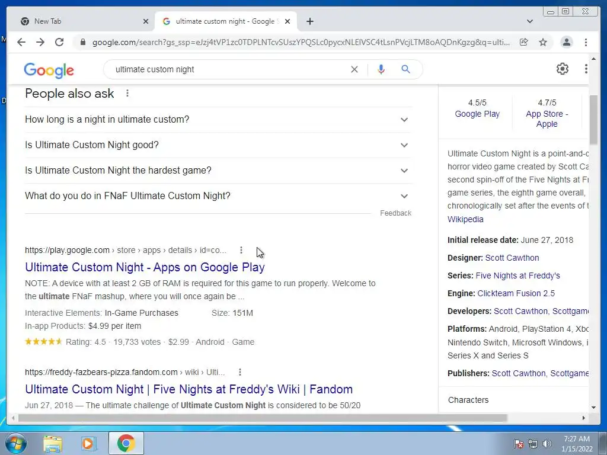
Task: Open the Wikipedia link in the knowledge panel
Action: point(465,219)
